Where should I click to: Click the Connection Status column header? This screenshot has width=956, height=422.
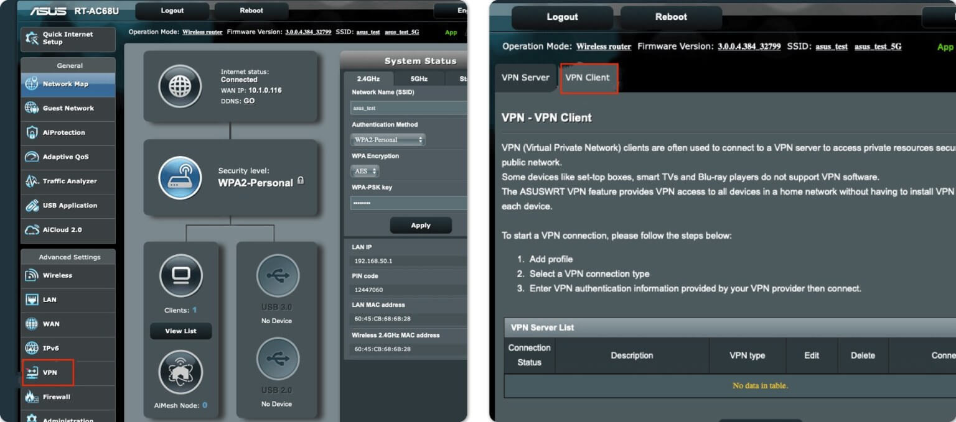coord(530,355)
